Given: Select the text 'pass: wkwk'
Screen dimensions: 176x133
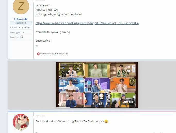Looking at the screenshot, I should pos(43,41).
